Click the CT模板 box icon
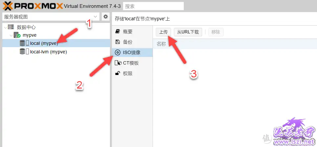This screenshot has width=317, height=147. [118, 63]
